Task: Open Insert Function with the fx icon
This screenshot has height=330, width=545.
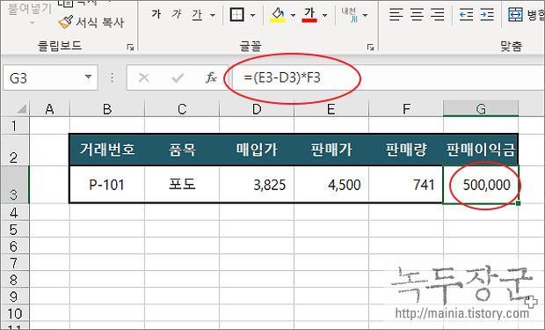Action: click(x=211, y=77)
